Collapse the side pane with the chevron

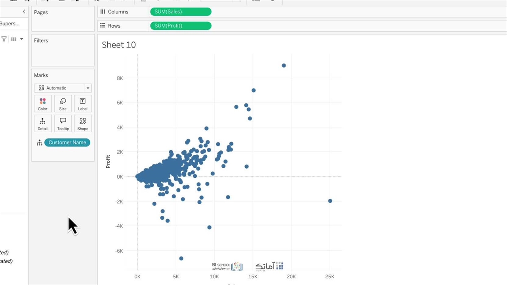click(24, 12)
